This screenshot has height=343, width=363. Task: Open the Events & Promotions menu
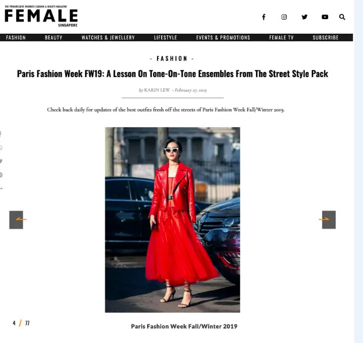tap(223, 38)
